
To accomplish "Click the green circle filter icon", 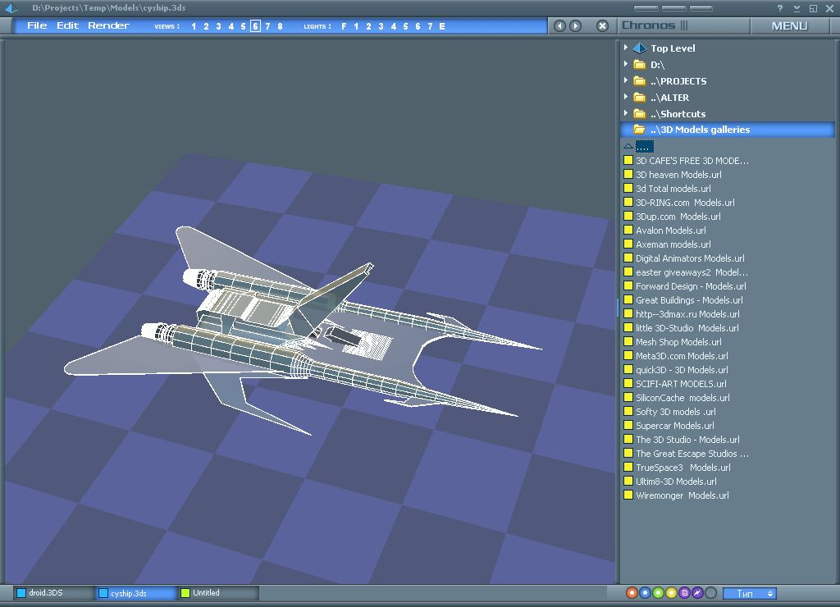I will 658,593.
